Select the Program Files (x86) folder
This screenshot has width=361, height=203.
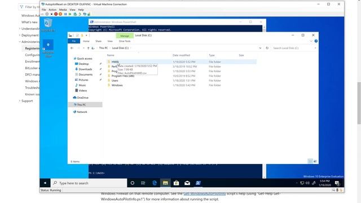(123, 76)
